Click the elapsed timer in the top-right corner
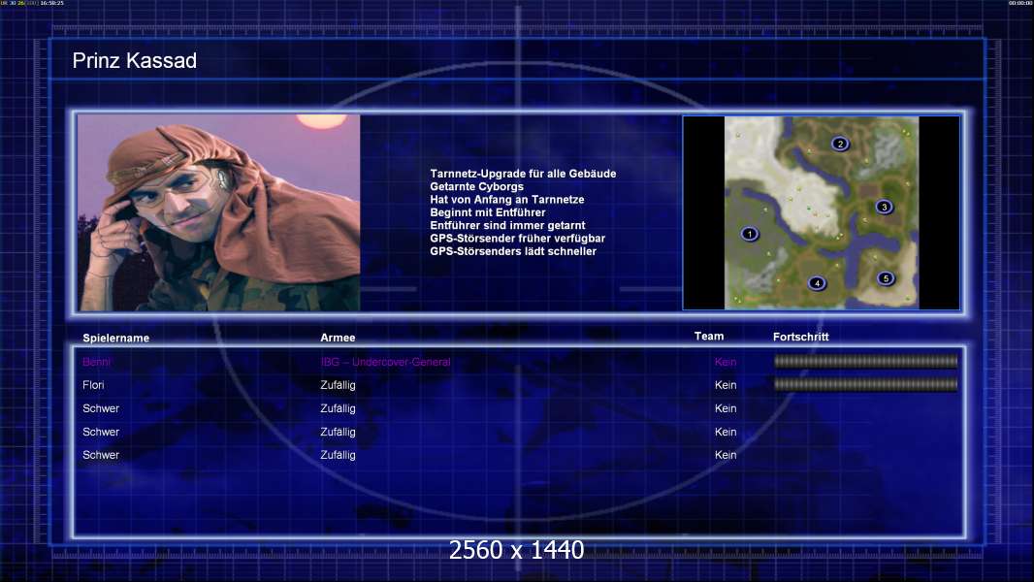The width and height of the screenshot is (1034, 582). coord(1020,3)
